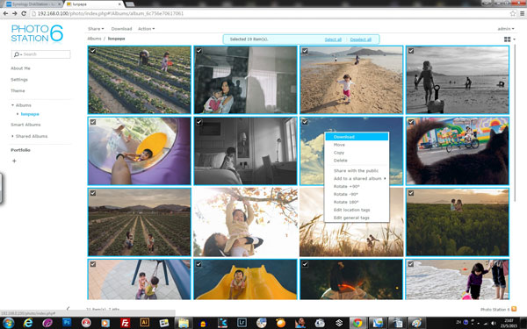Launch FileZilla from the taskbar

pos(125,323)
